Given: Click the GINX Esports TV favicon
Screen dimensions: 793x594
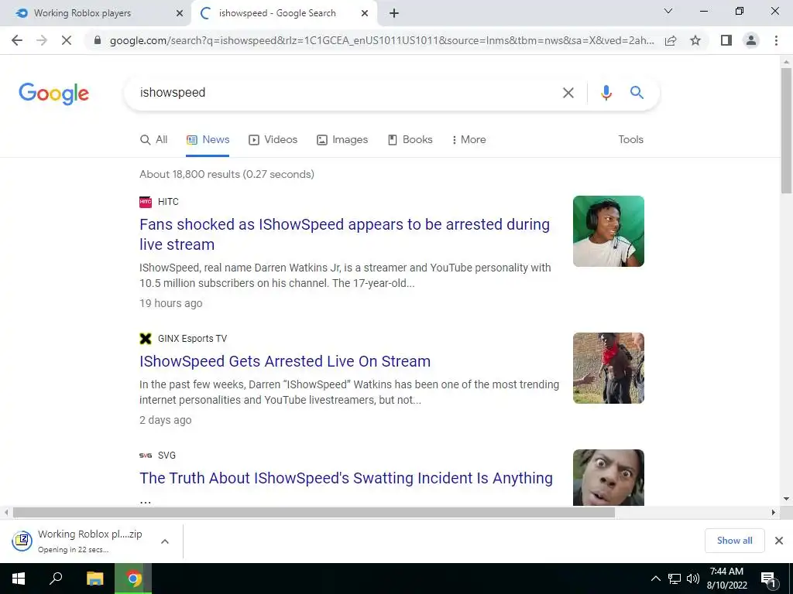Looking at the screenshot, I should [x=146, y=339].
